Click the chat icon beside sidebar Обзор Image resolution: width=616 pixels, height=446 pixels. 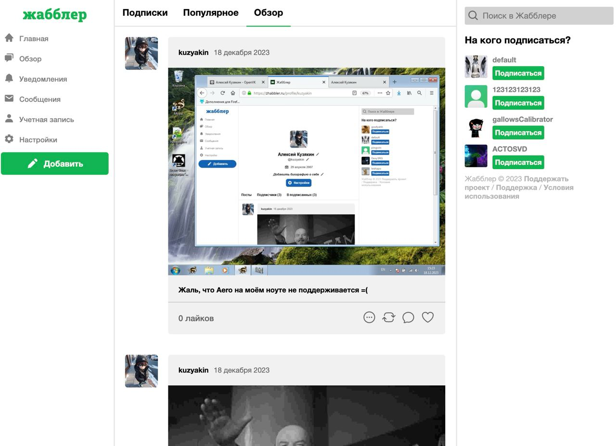(9, 58)
